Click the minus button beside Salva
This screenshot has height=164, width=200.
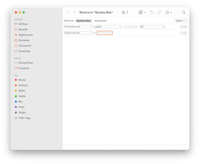(x=186, y=20)
